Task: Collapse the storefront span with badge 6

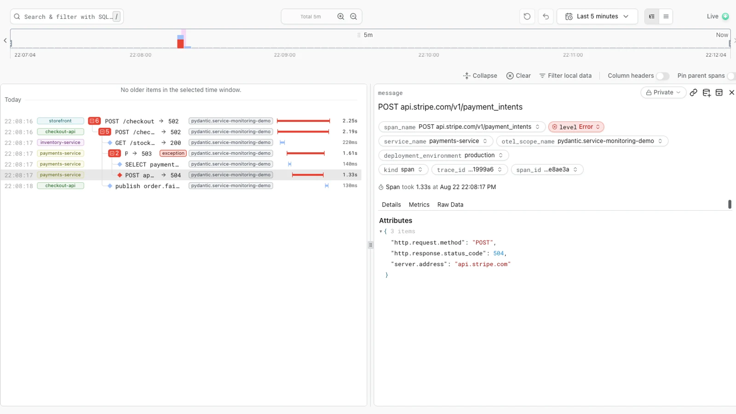Action: (94, 121)
